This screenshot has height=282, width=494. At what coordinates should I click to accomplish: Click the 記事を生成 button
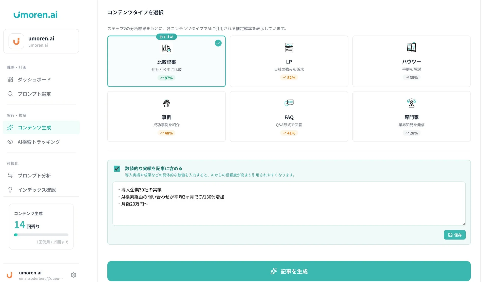coord(289,271)
